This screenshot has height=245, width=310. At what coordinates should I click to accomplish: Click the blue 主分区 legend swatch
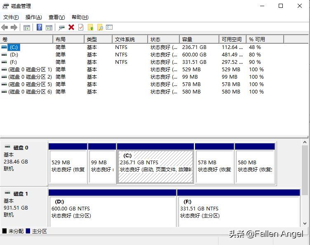[28, 231]
